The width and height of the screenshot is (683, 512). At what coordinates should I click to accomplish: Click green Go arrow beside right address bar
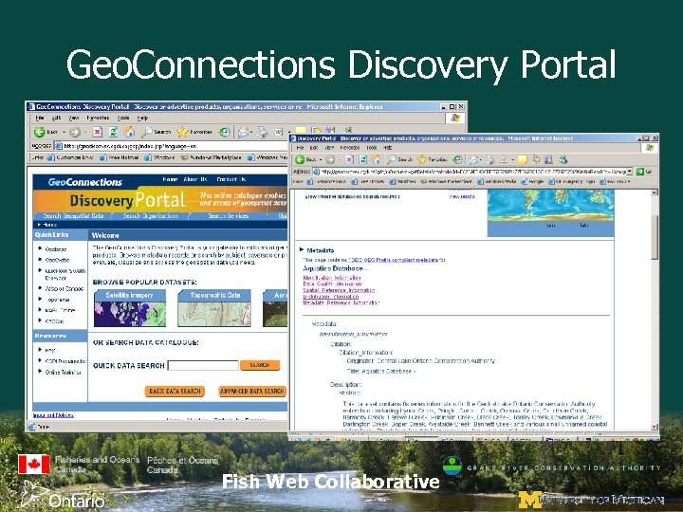[x=640, y=172]
